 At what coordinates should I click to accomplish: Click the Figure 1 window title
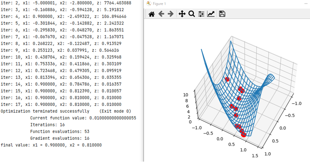pos(159,4)
